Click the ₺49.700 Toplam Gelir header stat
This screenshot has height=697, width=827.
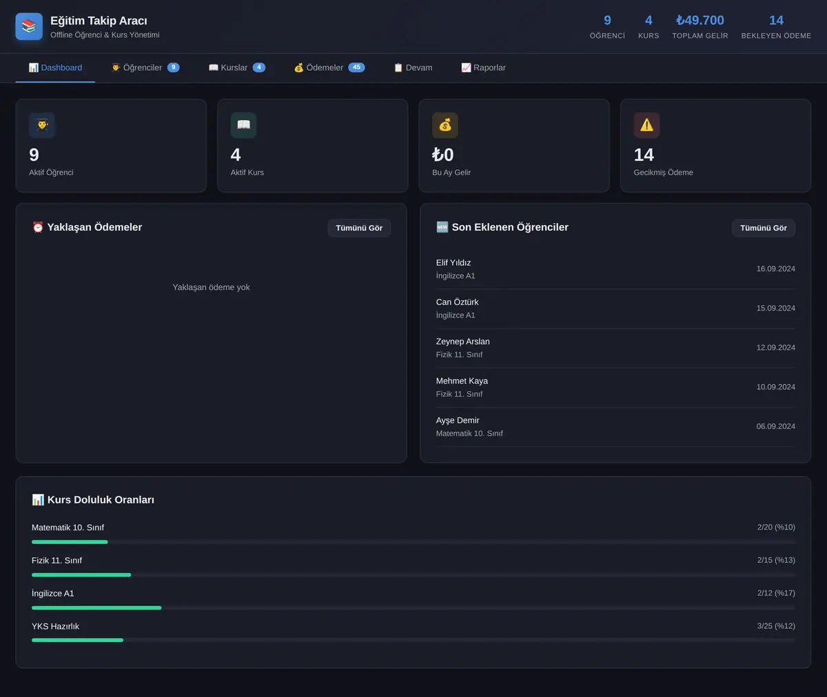click(x=700, y=26)
